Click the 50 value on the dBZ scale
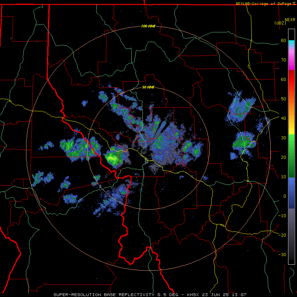The height and width of the screenshot is (297, 297). pyautogui.click(x=283, y=99)
